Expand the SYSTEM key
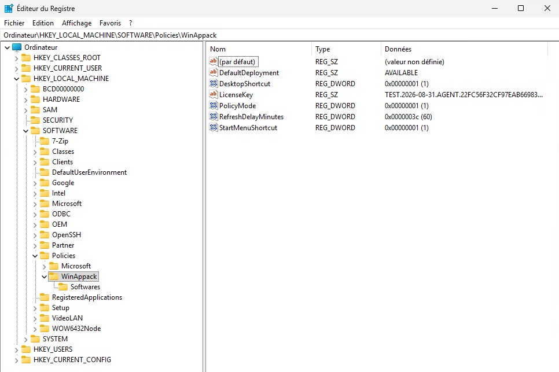The image size is (559, 372). [25, 339]
